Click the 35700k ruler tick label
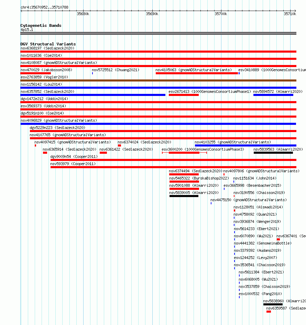Screen dimensions: 306x325 click(x=221, y=14)
